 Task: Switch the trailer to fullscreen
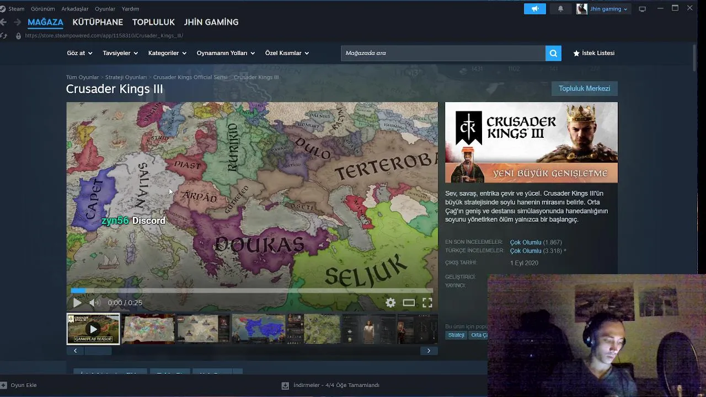point(427,303)
